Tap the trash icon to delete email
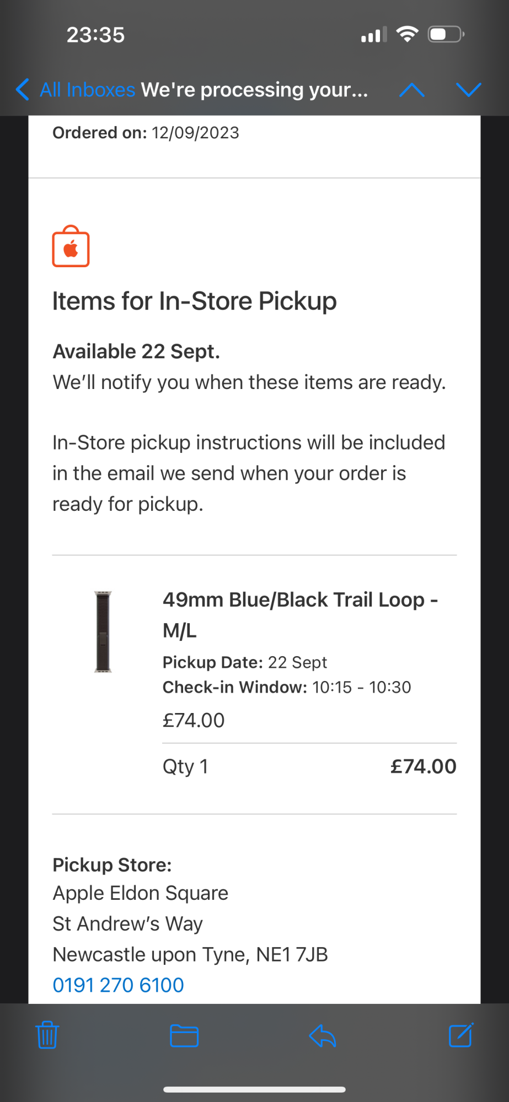509x1102 pixels. coord(47,1035)
